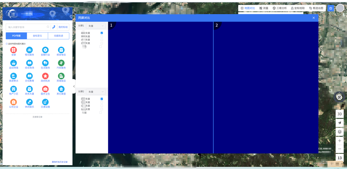Open the route direction icon beside search
Image resolution: width=347 pixels, height=169 pixels.
coord(54,27)
